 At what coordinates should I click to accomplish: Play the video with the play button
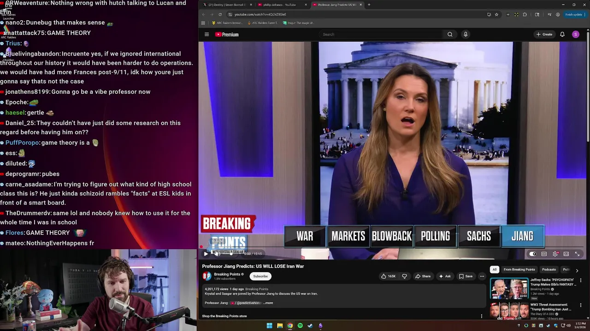point(206,254)
